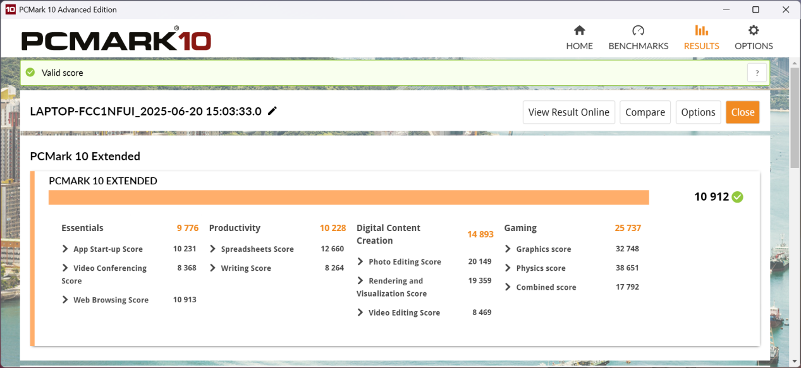801x368 pixels.
Task: Click the question mark help icon
Action: [x=757, y=73]
